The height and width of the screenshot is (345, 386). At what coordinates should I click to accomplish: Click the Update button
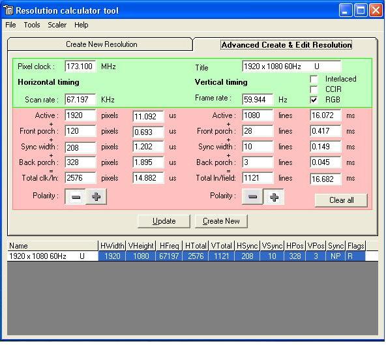[164, 221]
